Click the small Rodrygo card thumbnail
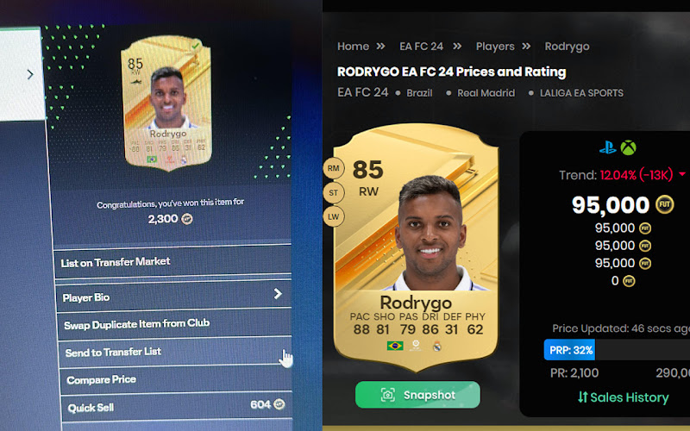 pyautogui.click(x=167, y=103)
